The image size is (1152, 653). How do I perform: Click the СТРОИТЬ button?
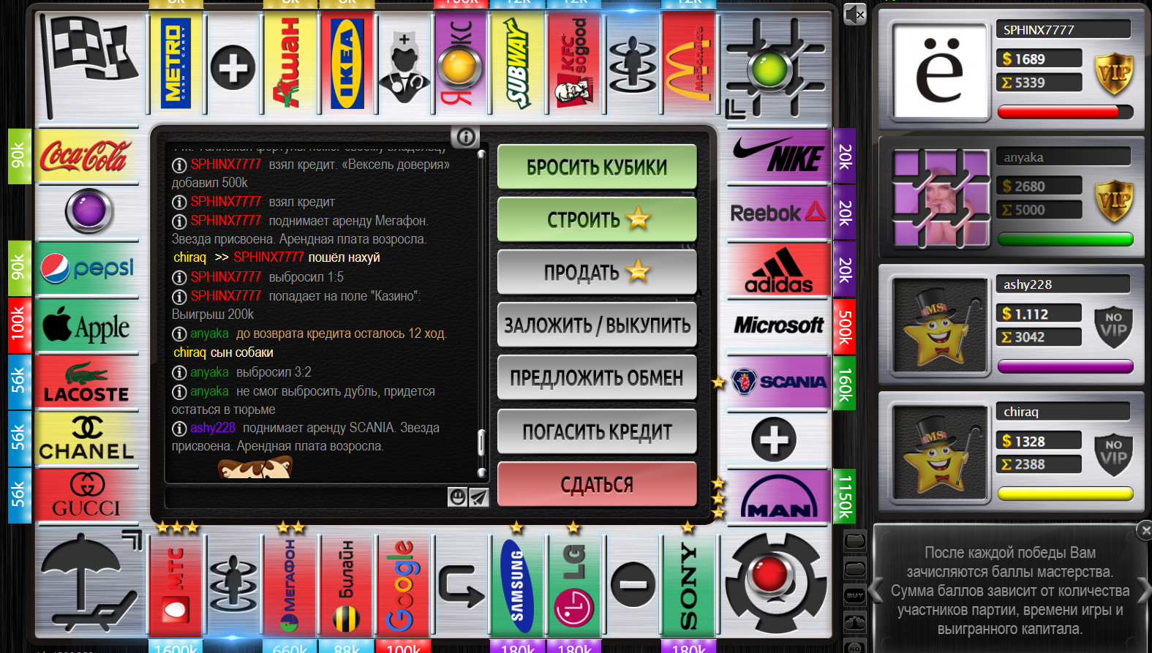(597, 219)
